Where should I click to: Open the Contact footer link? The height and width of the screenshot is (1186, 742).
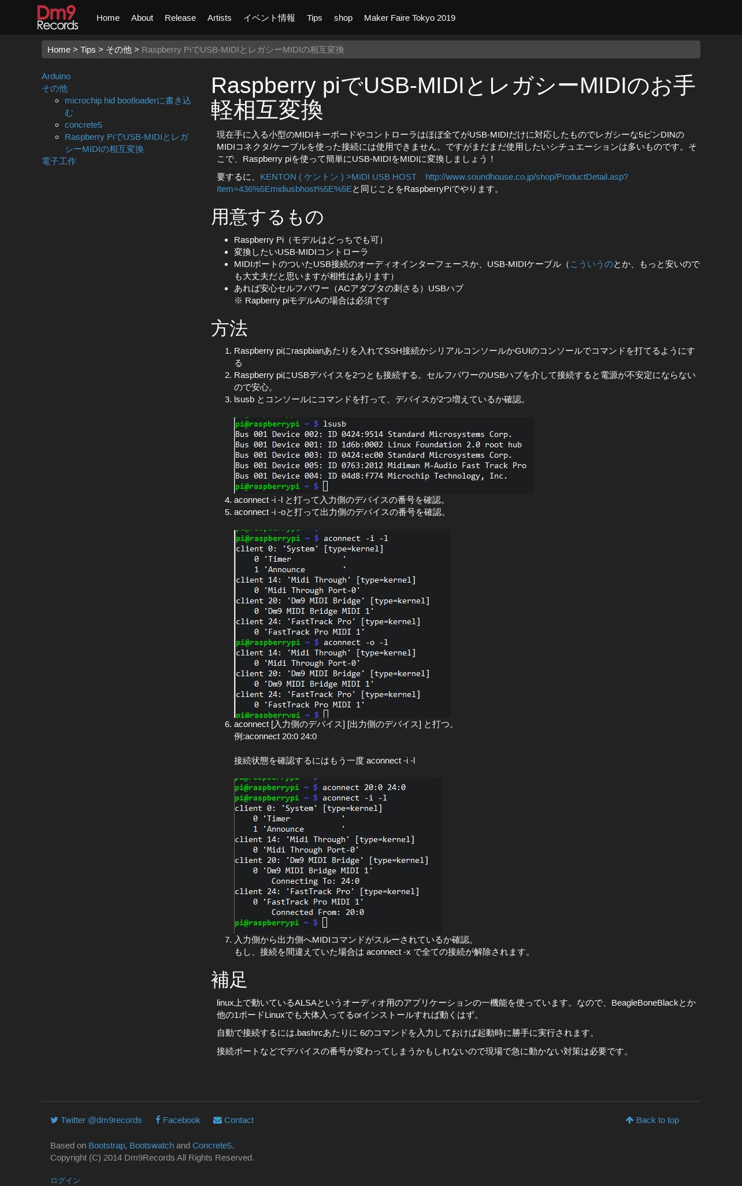(x=233, y=1120)
